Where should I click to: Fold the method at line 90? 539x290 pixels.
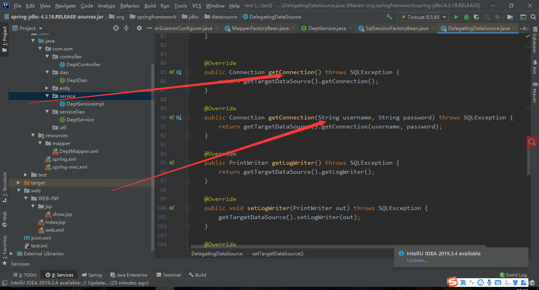(x=188, y=118)
